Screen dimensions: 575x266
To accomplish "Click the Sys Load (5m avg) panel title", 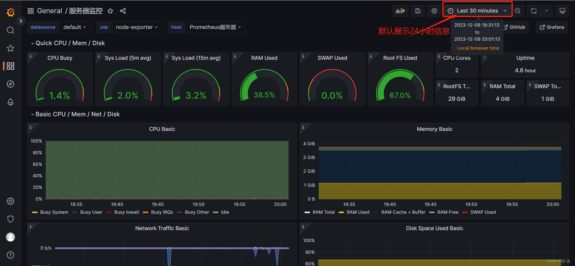I will 128,58.
